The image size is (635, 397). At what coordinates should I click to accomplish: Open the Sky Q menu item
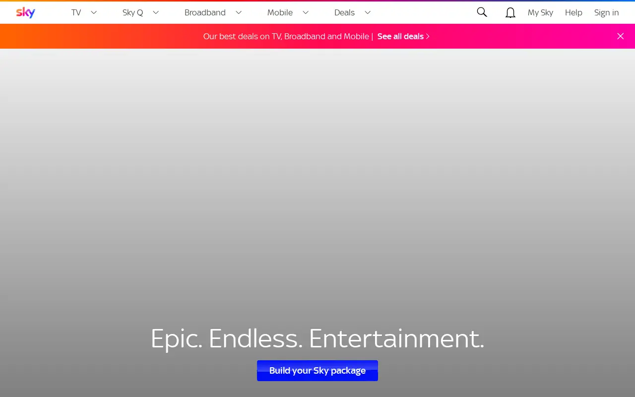tap(133, 12)
